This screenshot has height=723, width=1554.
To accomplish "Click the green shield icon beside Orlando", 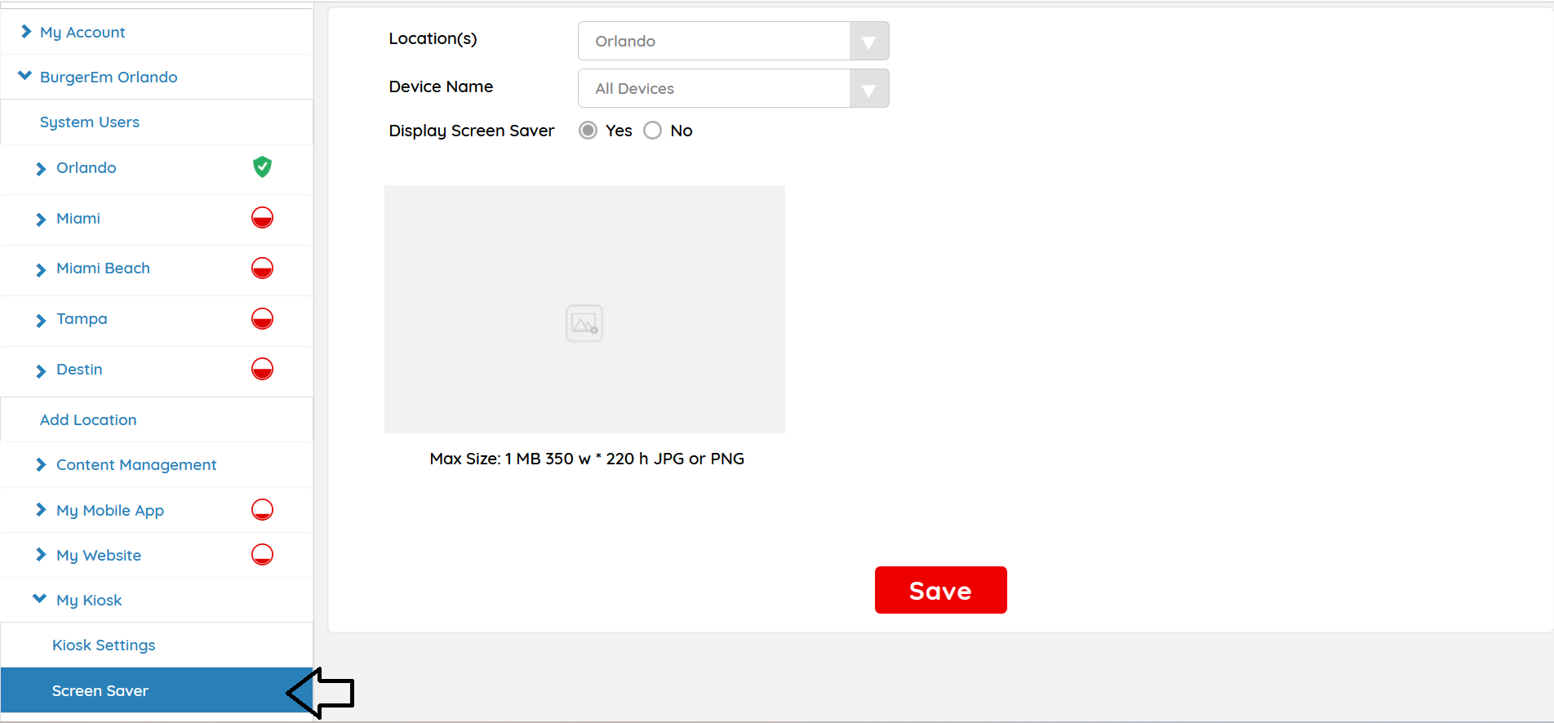I will coord(262,167).
